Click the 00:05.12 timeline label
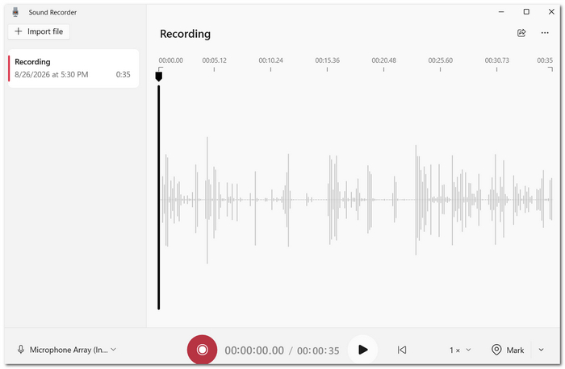The width and height of the screenshot is (565, 369). (x=215, y=60)
